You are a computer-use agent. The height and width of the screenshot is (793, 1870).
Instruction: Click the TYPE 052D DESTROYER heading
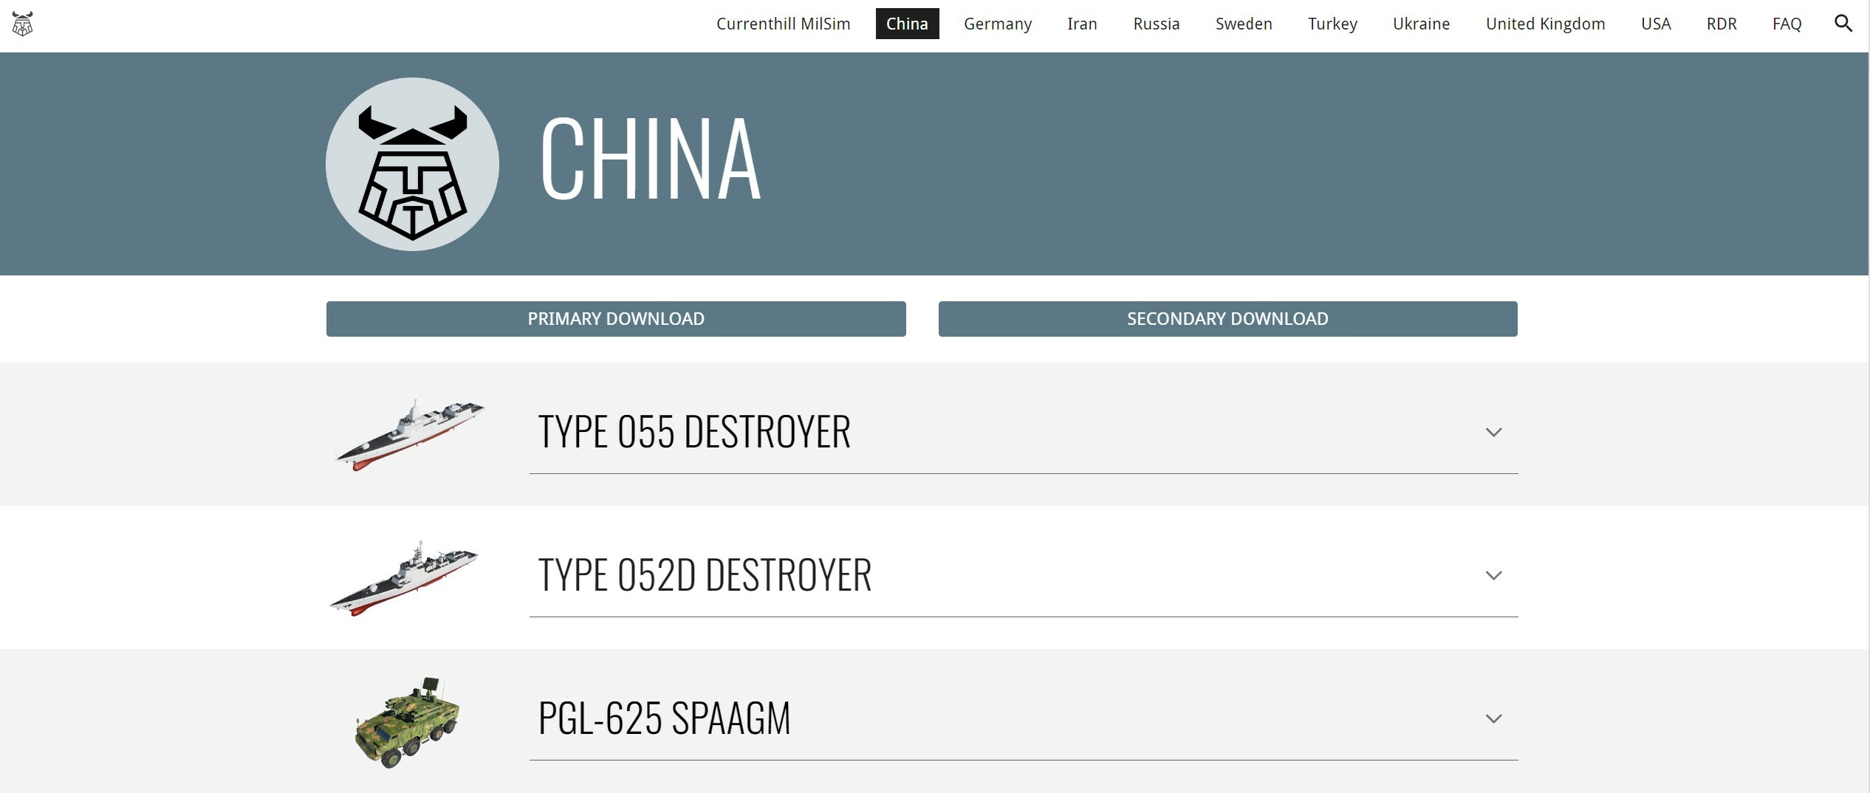click(x=705, y=575)
